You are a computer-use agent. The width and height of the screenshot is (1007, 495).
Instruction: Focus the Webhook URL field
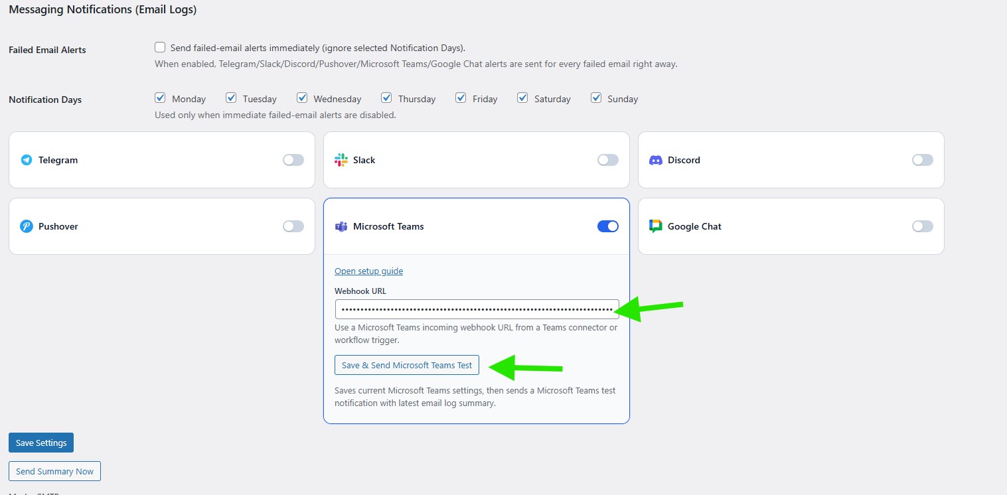(x=477, y=309)
